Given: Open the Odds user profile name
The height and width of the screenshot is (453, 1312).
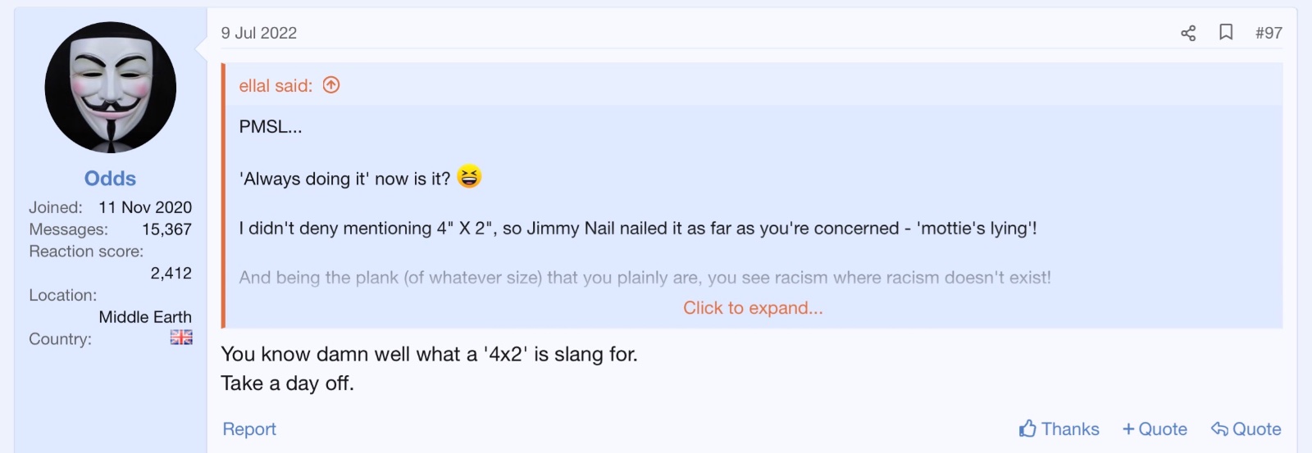Looking at the screenshot, I should tap(110, 179).
